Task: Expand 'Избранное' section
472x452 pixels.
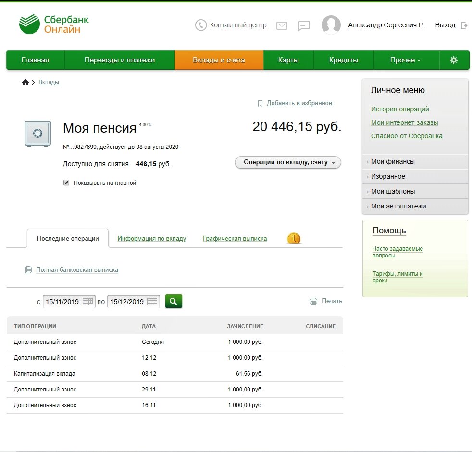Action: (x=415, y=176)
